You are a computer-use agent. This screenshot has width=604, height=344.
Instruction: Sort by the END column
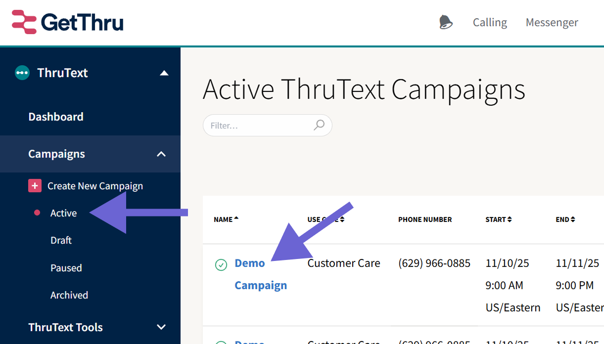(x=565, y=219)
